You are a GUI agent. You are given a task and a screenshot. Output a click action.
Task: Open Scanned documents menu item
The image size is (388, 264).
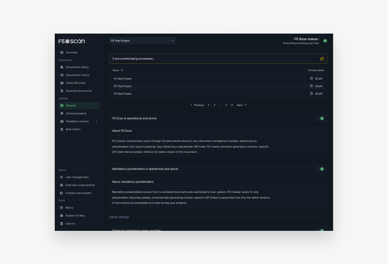point(78,91)
